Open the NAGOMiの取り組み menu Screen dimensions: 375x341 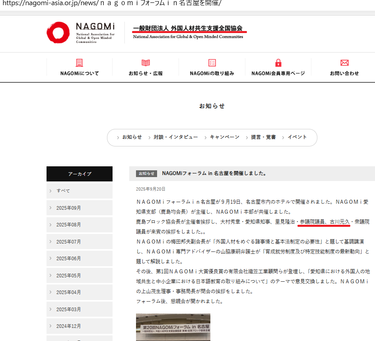point(212,73)
